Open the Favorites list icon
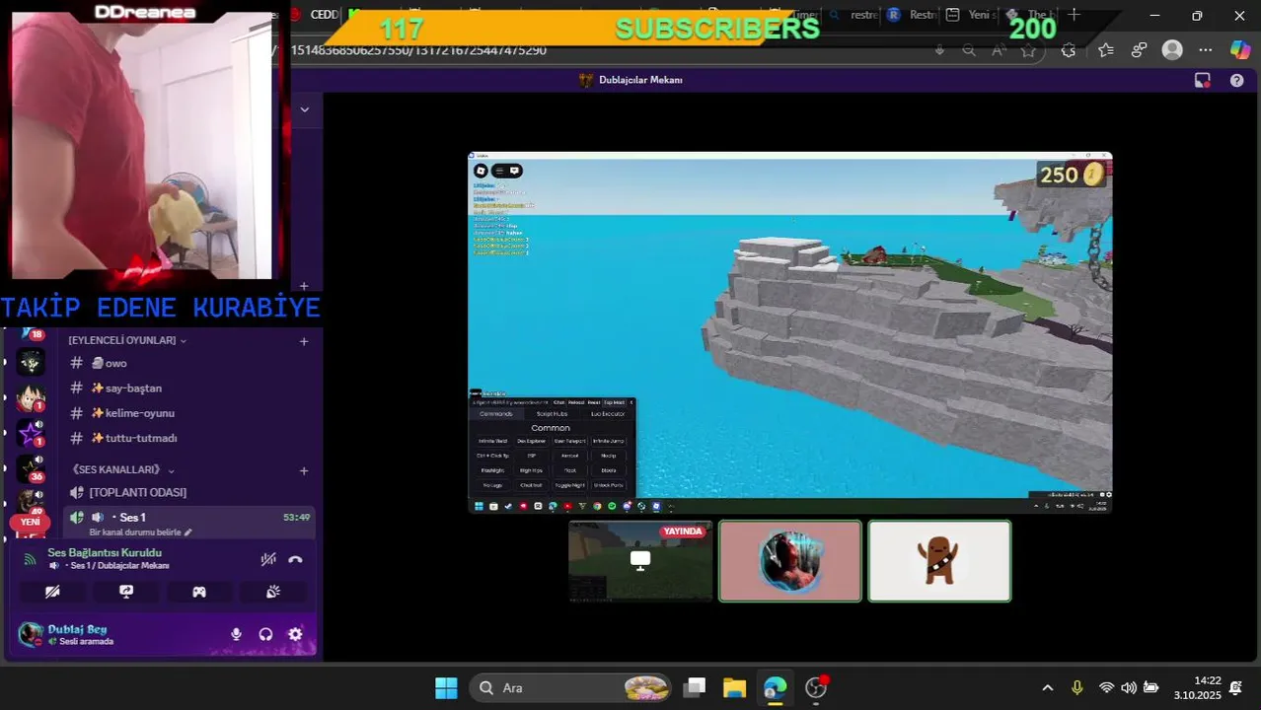1261x710 pixels. 1105,49
